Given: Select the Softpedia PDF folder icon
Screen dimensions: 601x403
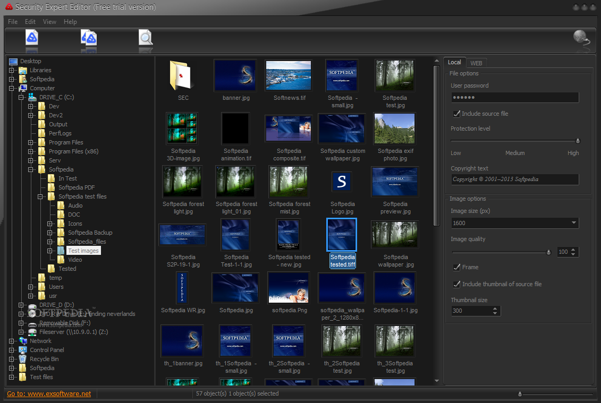Looking at the screenshot, I should tap(52, 187).
